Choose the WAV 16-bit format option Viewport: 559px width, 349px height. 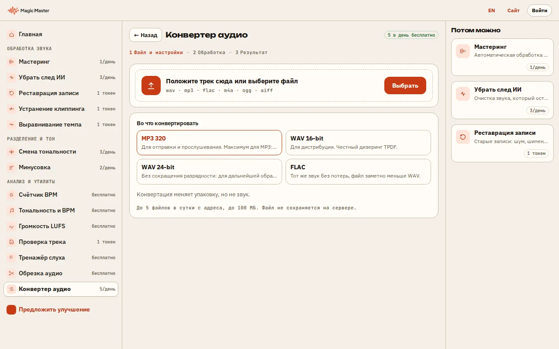(358, 143)
